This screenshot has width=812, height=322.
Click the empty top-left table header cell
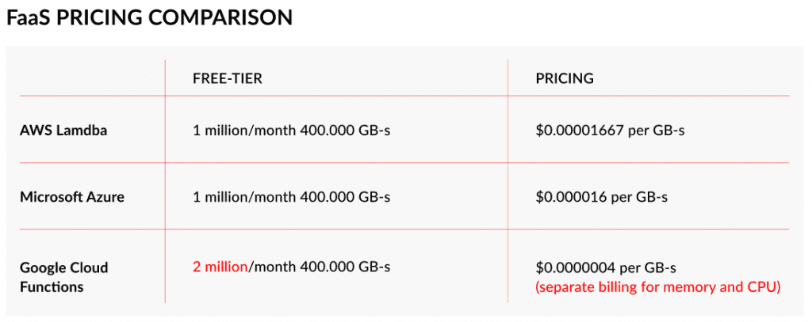tap(89, 78)
